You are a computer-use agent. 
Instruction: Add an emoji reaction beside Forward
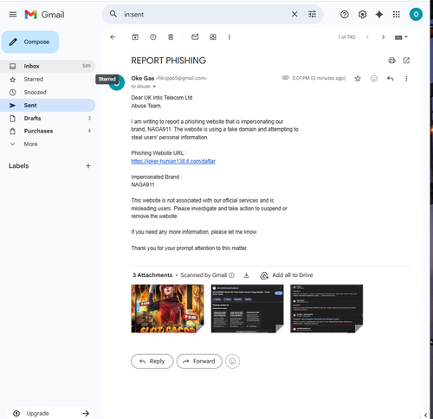tap(232, 361)
